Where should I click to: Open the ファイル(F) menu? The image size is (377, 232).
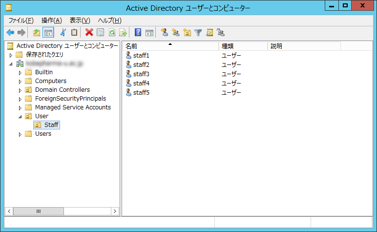[x=21, y=21]
